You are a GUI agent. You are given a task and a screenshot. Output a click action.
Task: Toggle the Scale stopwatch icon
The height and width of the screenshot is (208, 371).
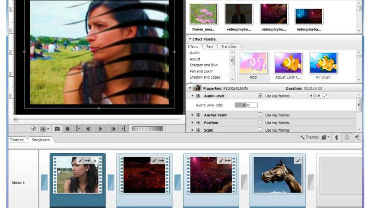(198, 130)
